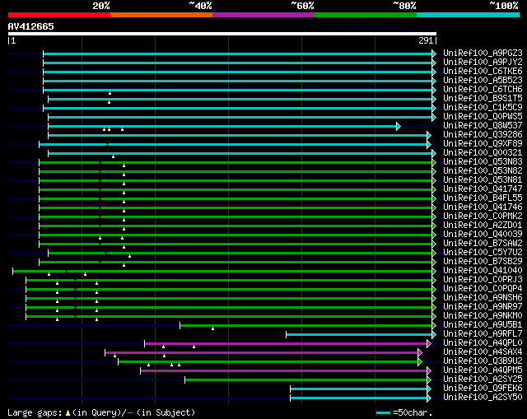Click the arrowhead ending the UniRef100_A4QPM5 bar
This screenshot has width=527, height=419.
428,370
